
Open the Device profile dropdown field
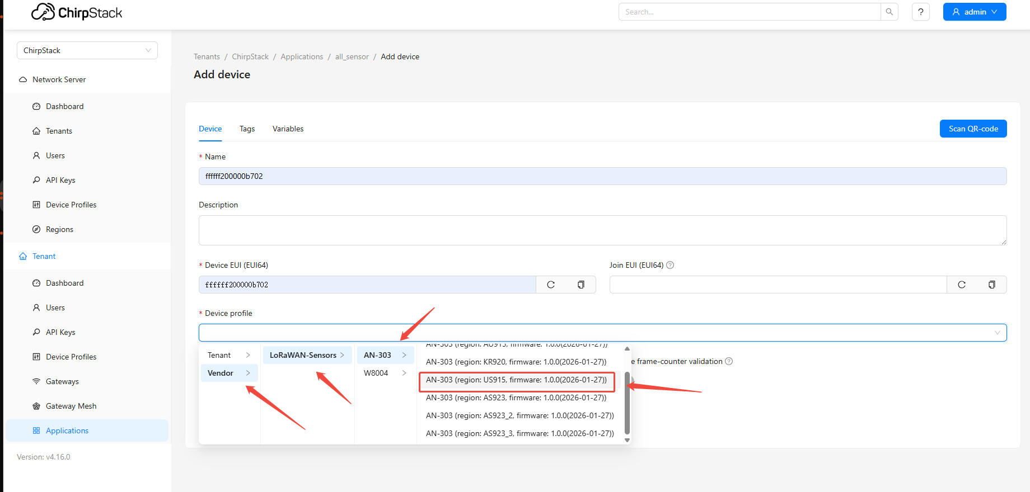tap(602, 333)
